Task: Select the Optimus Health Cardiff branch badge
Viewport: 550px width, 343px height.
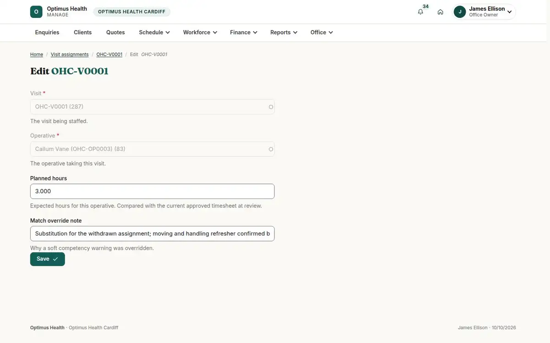Action: click(x=132, y=12)
